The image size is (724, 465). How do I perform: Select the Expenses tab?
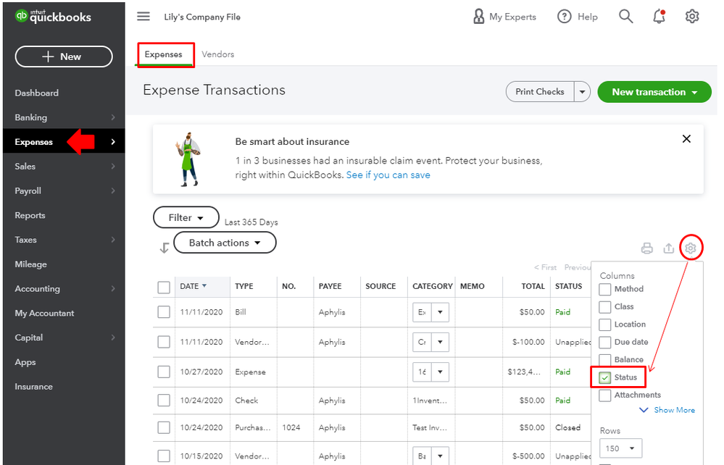tap(164, 54)
